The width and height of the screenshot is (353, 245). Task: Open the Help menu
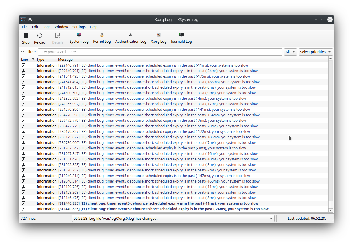[x=94, y=27]
